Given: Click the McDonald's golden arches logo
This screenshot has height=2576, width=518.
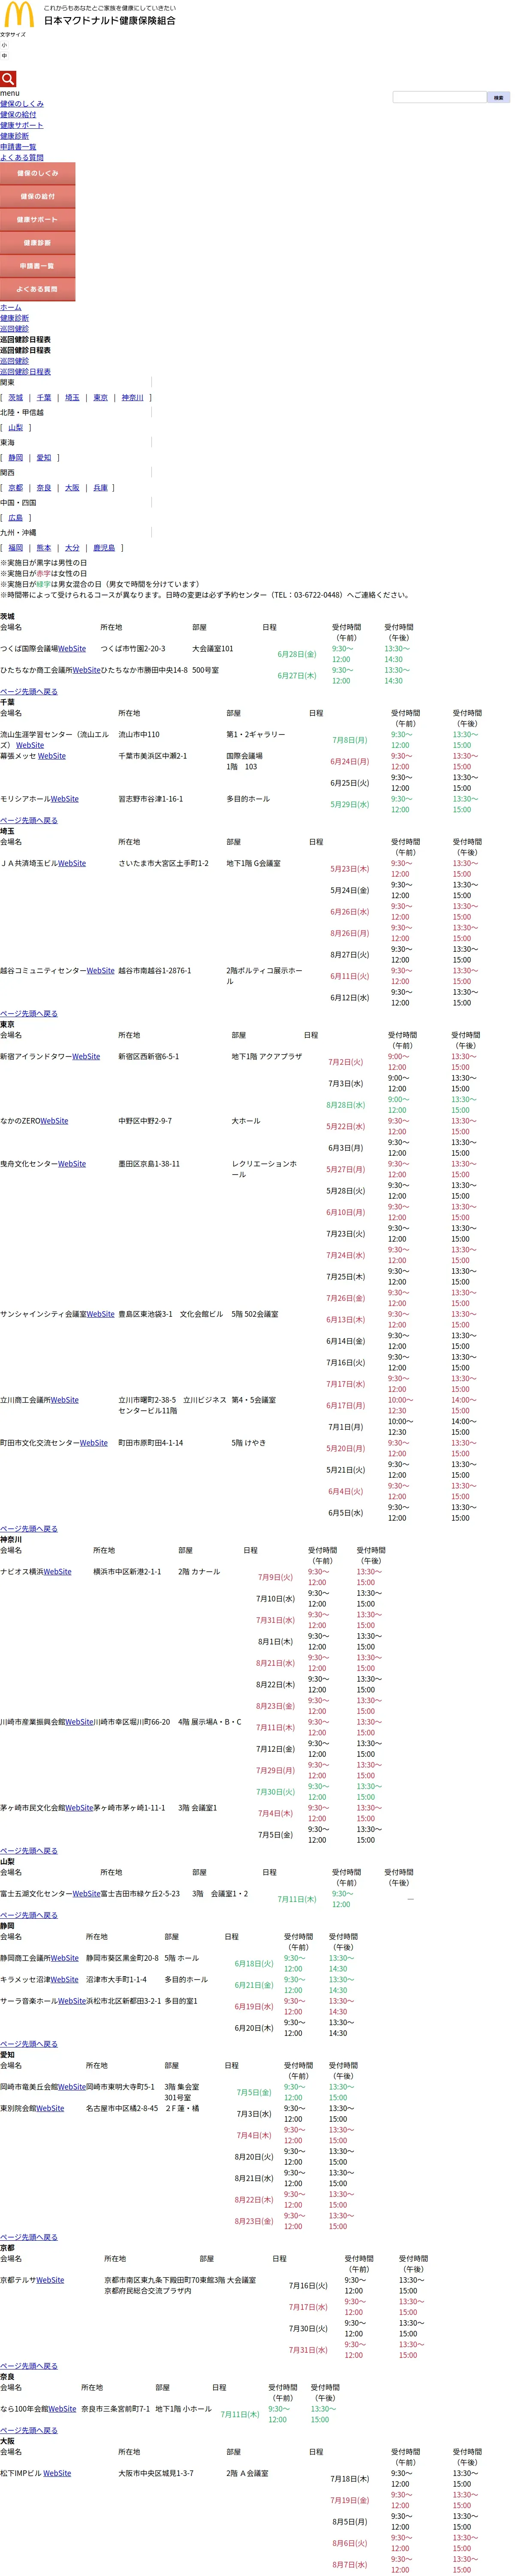Looking at the screenshot, I should (x=19, y=15).
